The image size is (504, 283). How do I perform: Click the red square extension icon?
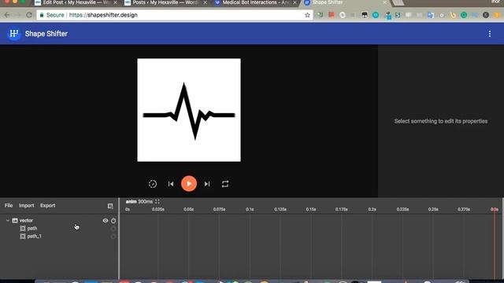331,15
